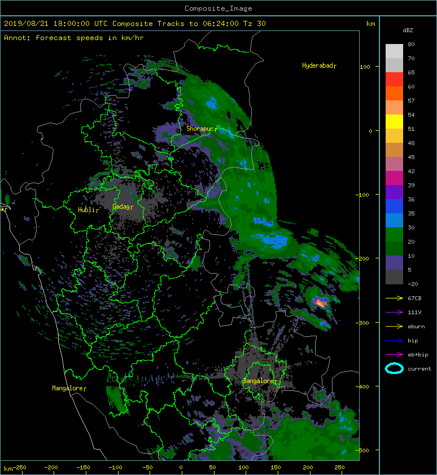Pick the dark gray -20 to 5 dBZ band
This screenshot has width=437, height=475.
[394, 277]
